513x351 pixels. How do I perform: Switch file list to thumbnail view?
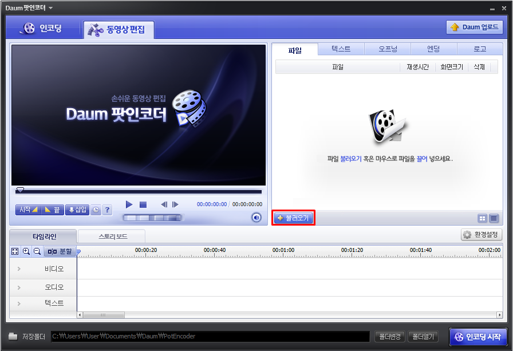[482, 218]
